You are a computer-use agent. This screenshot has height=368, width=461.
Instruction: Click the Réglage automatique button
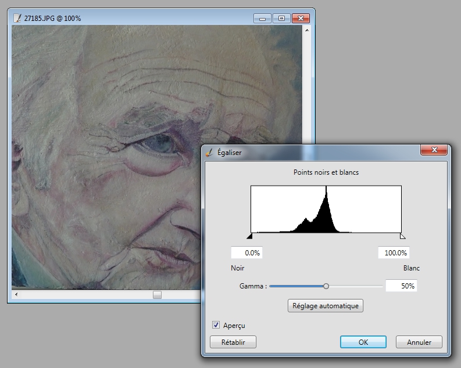(326, 306)
